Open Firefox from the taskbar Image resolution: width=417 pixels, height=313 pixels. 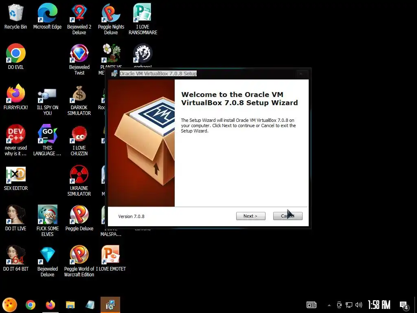coord(50,305)
